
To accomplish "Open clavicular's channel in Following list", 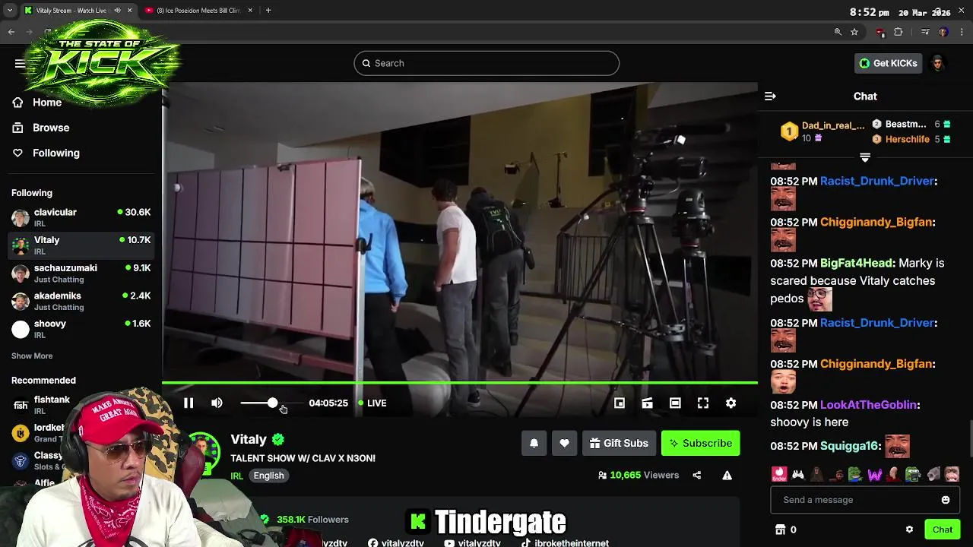I will pos(81,217).
